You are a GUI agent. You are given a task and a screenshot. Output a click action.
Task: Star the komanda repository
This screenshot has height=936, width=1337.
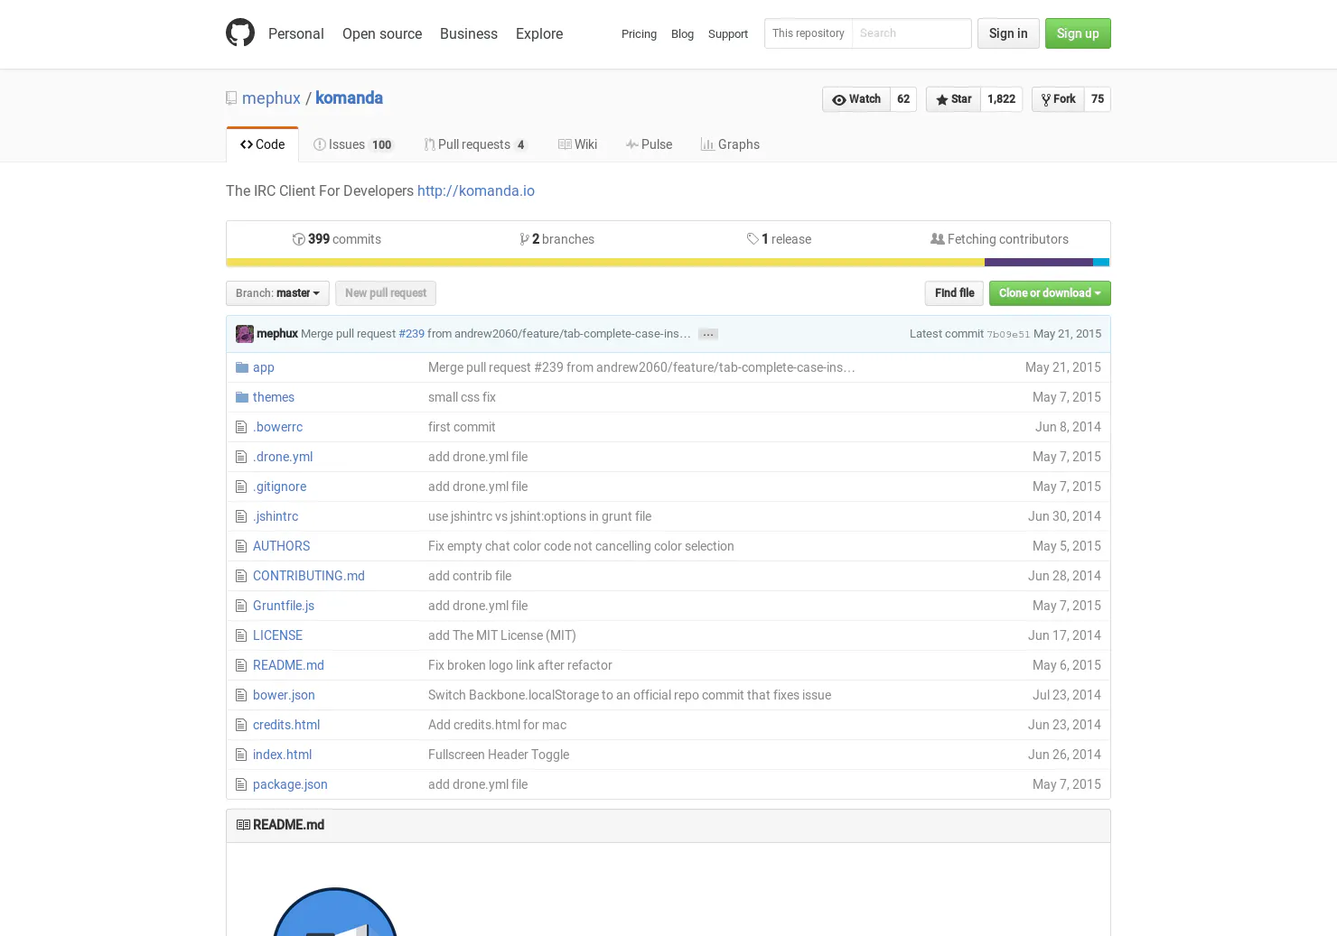pos(953,99)
